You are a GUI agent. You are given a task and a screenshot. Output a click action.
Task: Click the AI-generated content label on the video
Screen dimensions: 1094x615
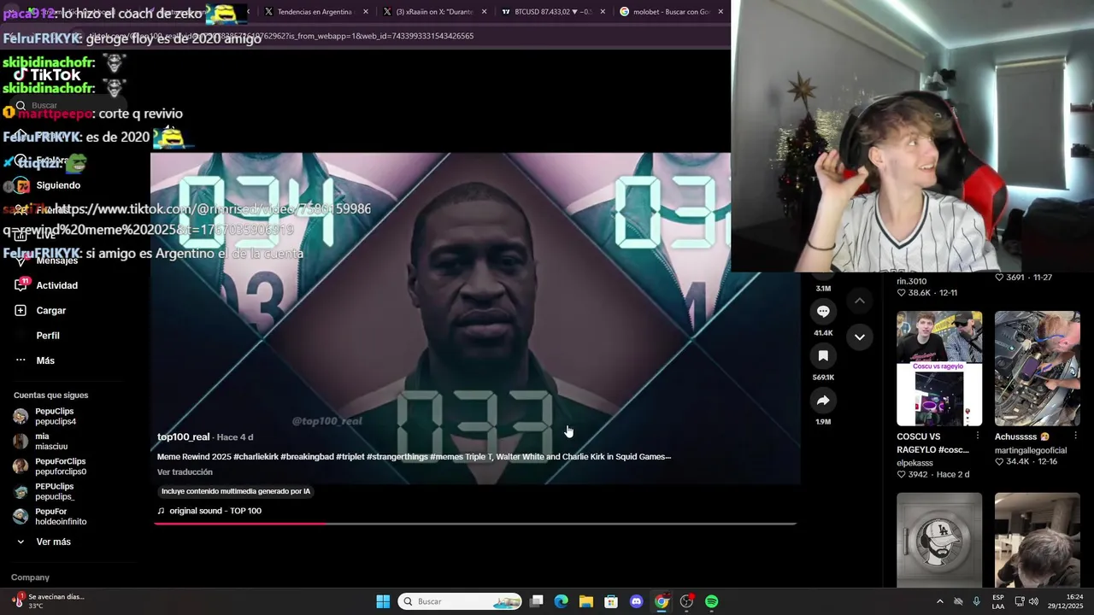click(x=236, y=491)
